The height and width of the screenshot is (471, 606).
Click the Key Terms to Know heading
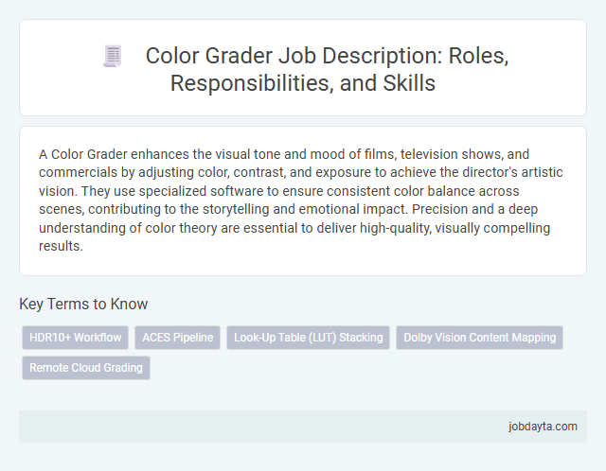click(83, 304)
